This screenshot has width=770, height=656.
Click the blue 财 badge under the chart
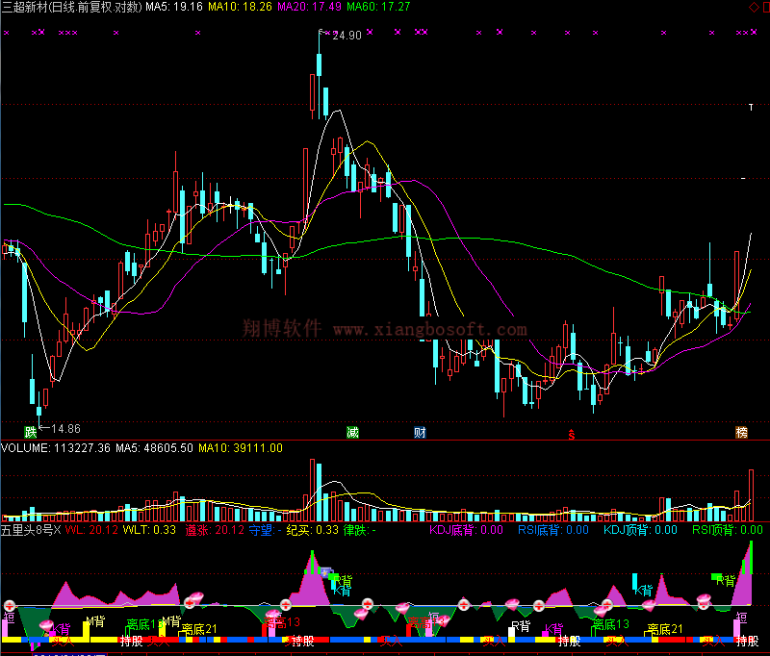click(x=420, y=432)
